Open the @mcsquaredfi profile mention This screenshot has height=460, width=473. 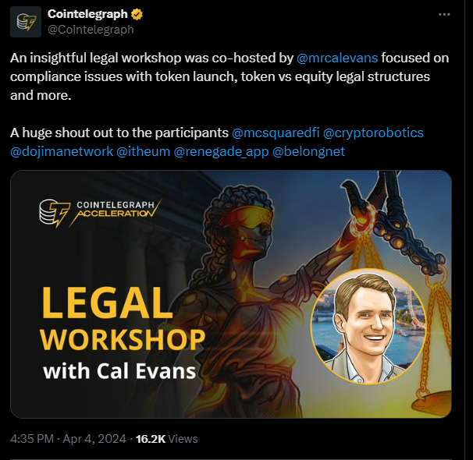pos(276,133)
